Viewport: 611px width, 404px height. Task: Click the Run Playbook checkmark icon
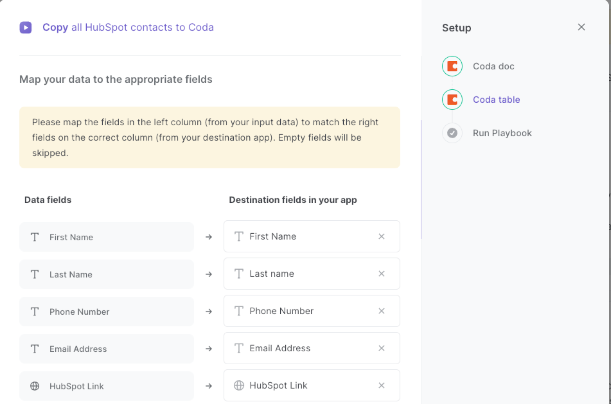pyautogui.click(x=452, y=133)
